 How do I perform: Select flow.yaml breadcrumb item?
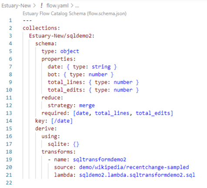(57, 6)
